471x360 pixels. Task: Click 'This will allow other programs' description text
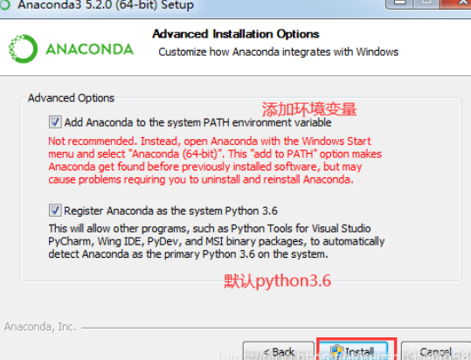pyautogui.click(x=217, y=241)
